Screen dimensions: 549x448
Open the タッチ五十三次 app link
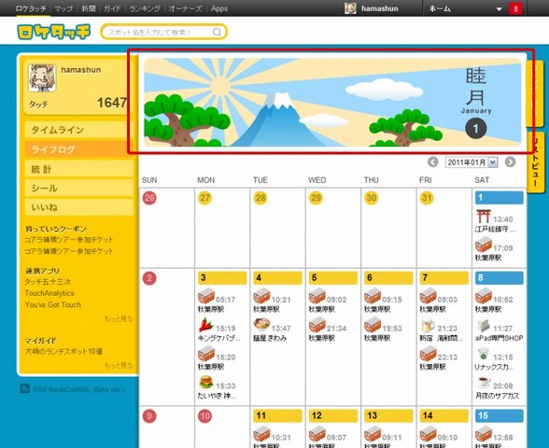coord(48,282)
